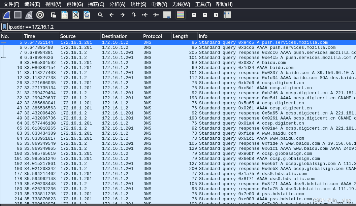Open the 电话(Y) menu
Image resolution: width=356 pixels, height=206 pixels.
(159, 4)
